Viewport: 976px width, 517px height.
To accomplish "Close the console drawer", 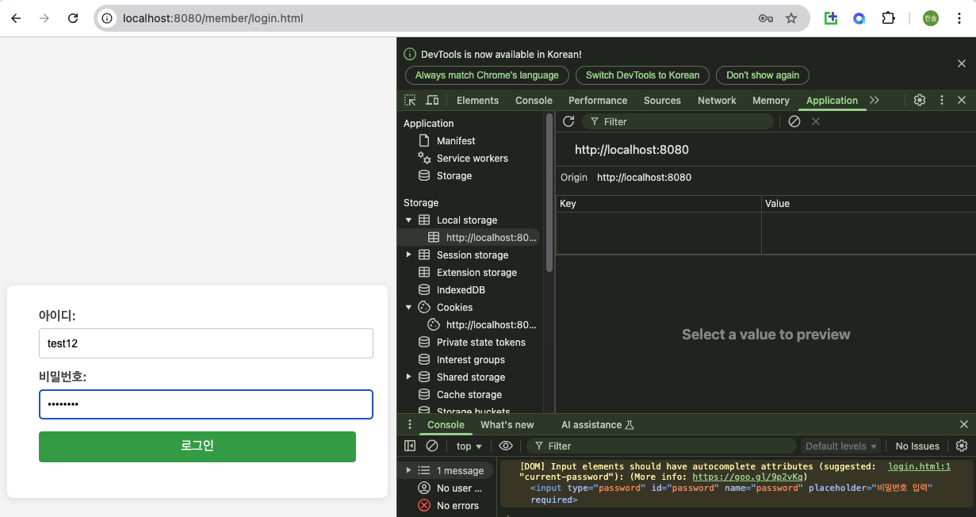I will point(964,424).
